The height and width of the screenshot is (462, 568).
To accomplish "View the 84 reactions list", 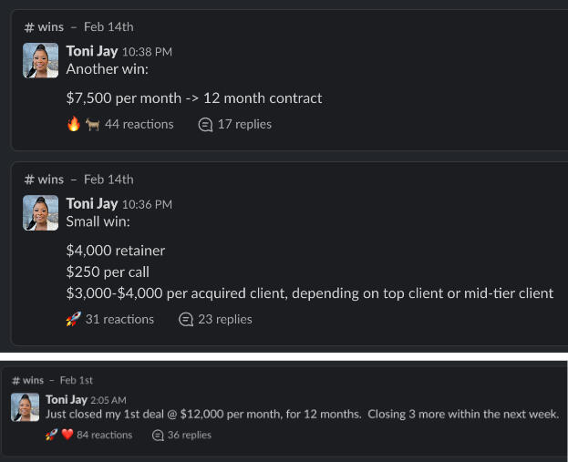I will (104, 435).
